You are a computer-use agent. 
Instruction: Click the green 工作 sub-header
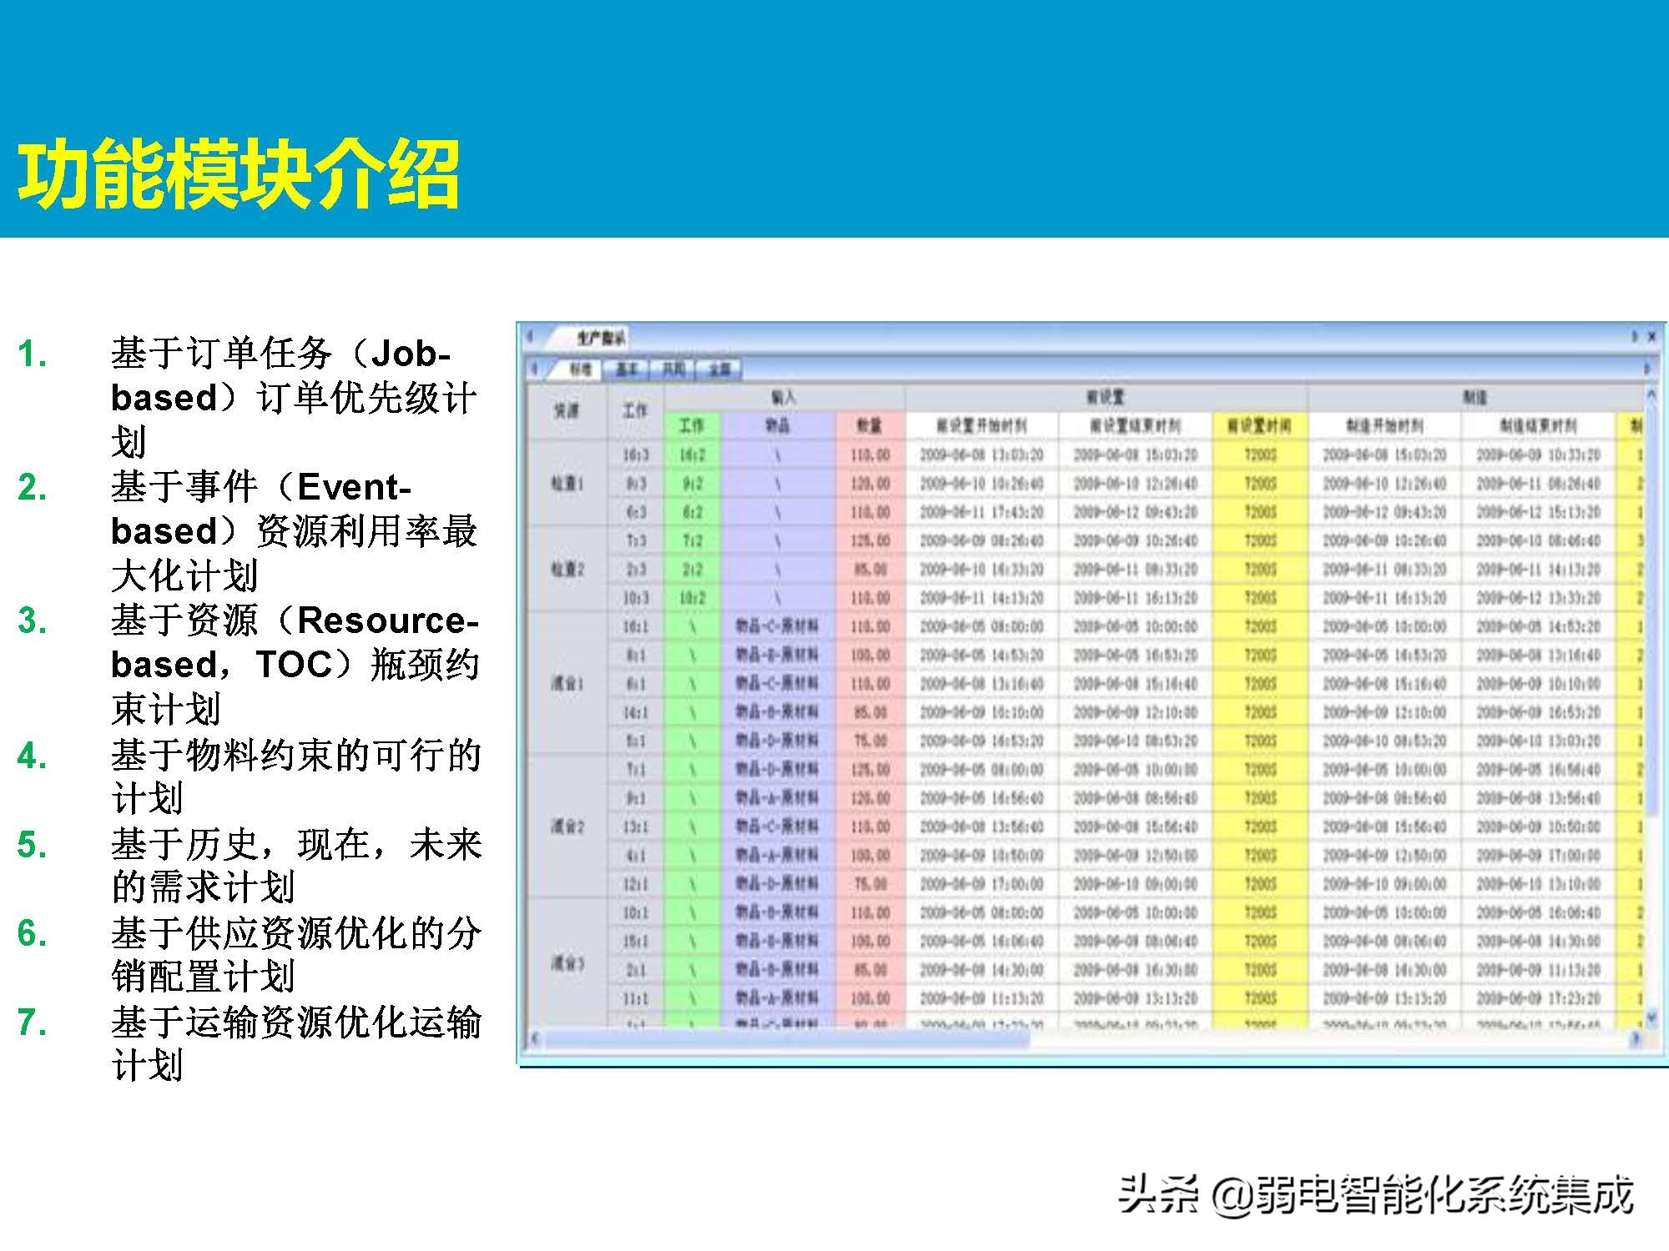tap(692, 425)
